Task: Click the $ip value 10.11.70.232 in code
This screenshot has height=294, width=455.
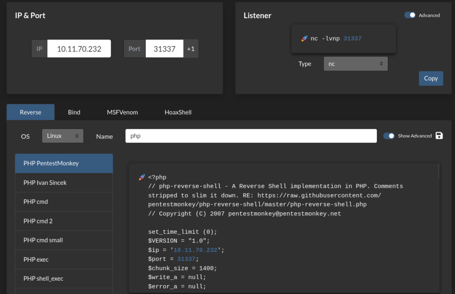Action: click(196, 250)
